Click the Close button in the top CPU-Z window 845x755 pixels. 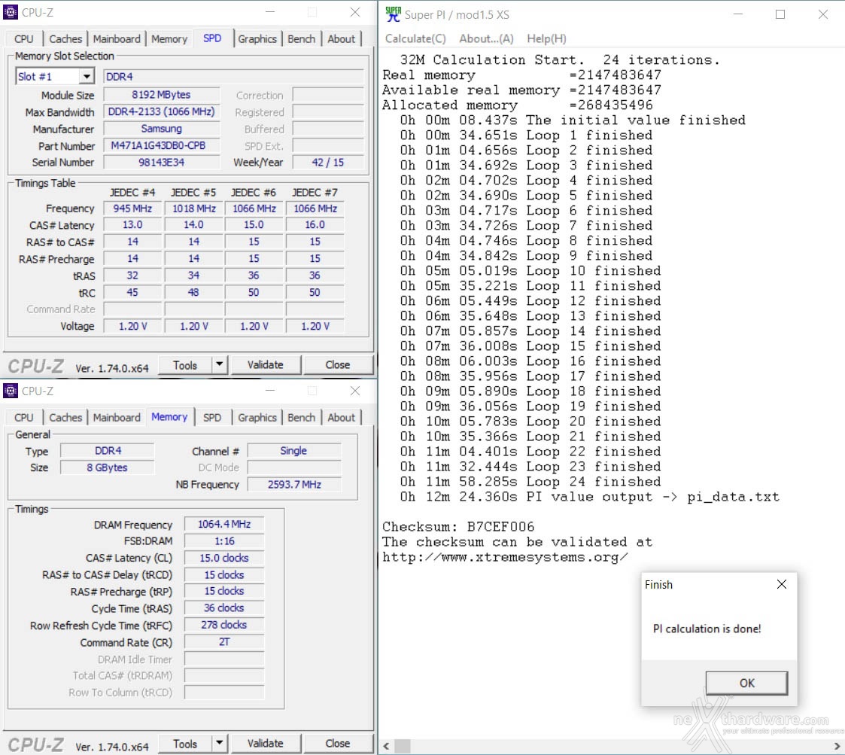pyautogui.click(x=338, y=364)
